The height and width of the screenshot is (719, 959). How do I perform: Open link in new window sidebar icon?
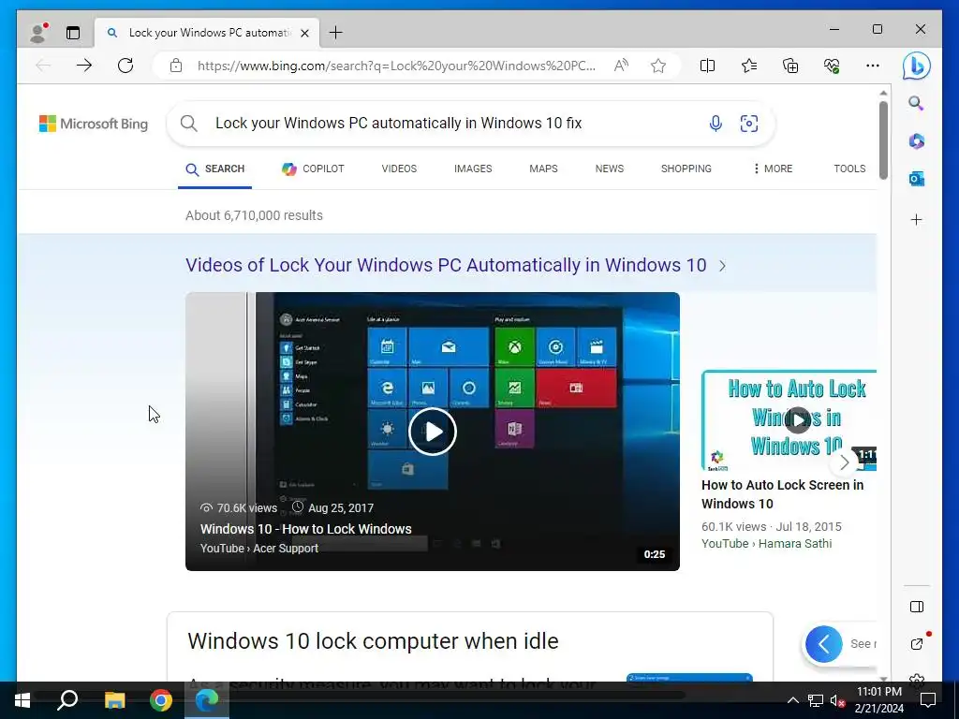pyautogui.click(x=916, y=643)
